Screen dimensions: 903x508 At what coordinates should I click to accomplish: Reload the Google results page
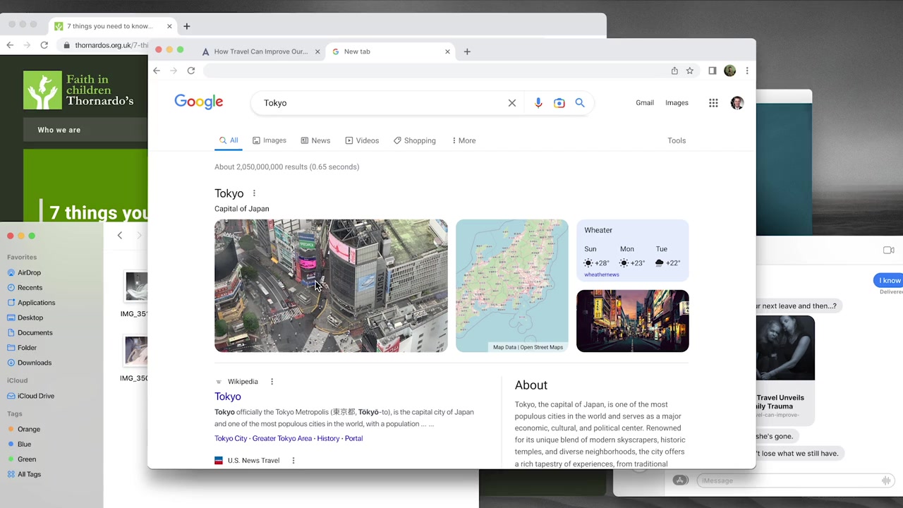click(191, 71)
